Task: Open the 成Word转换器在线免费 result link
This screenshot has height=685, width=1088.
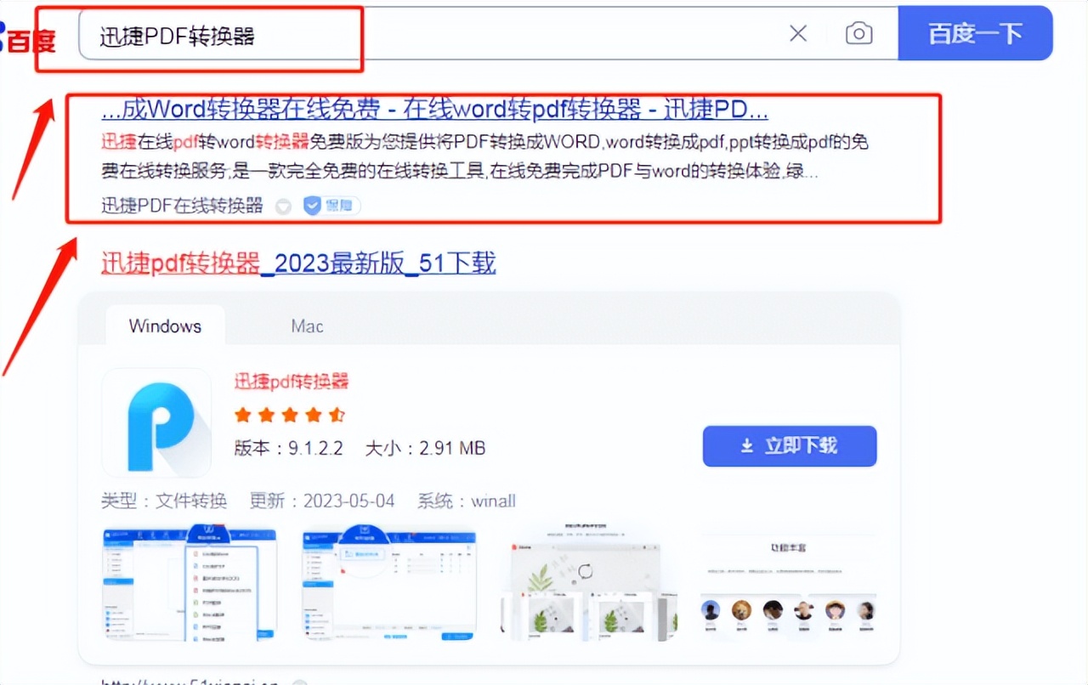Action: tap(434, 110)
